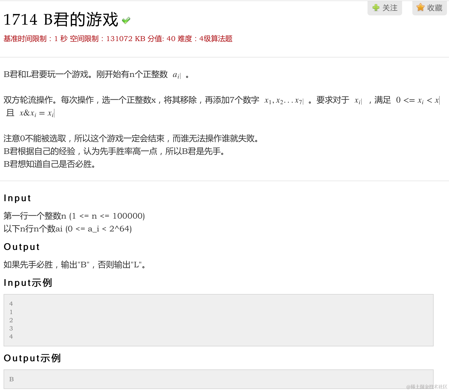Viewport: 449px width, 391px height.
Task: Click the green plus icon on 关注
Action: click(376, 8)
